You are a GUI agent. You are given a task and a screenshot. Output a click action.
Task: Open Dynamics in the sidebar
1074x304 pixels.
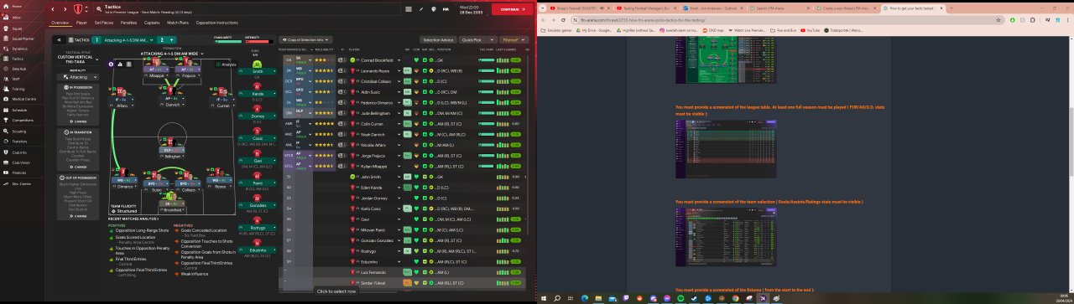(19, 49)
